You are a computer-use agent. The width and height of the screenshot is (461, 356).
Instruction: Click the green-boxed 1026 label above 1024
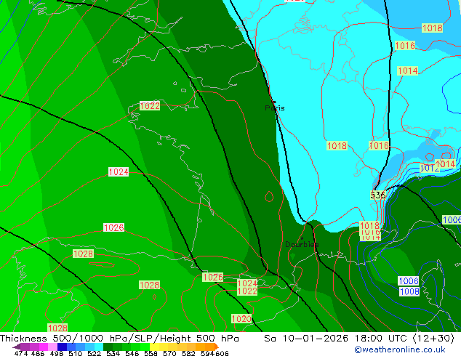(x=213, y=277)
